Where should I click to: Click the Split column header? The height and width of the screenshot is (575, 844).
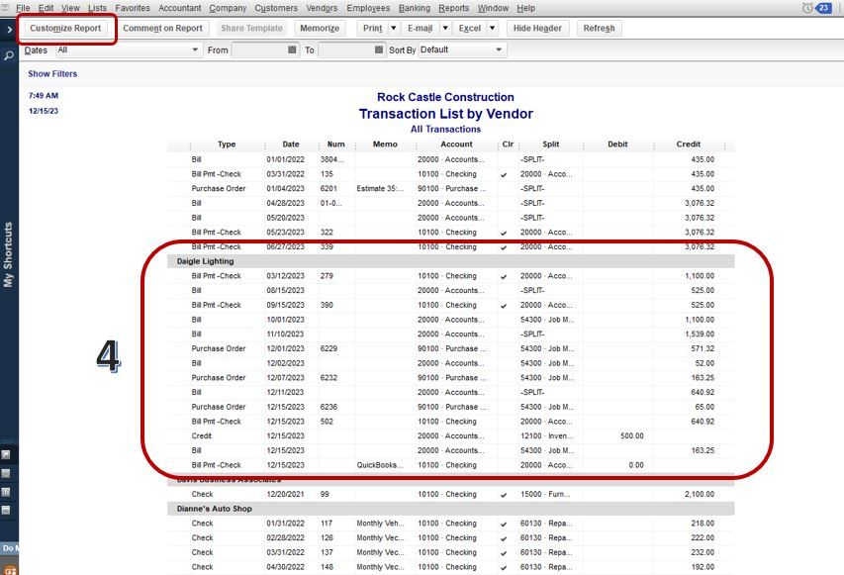551,144
